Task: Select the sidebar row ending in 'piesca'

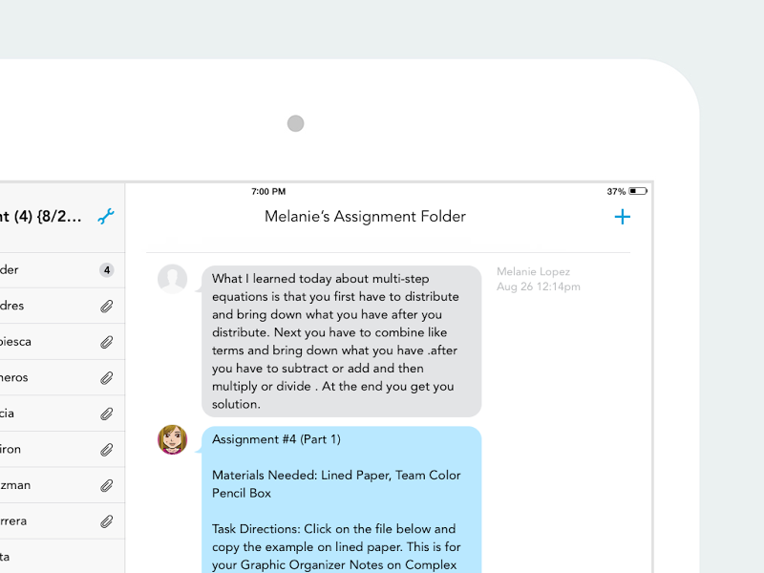Action: pos(62,342)
